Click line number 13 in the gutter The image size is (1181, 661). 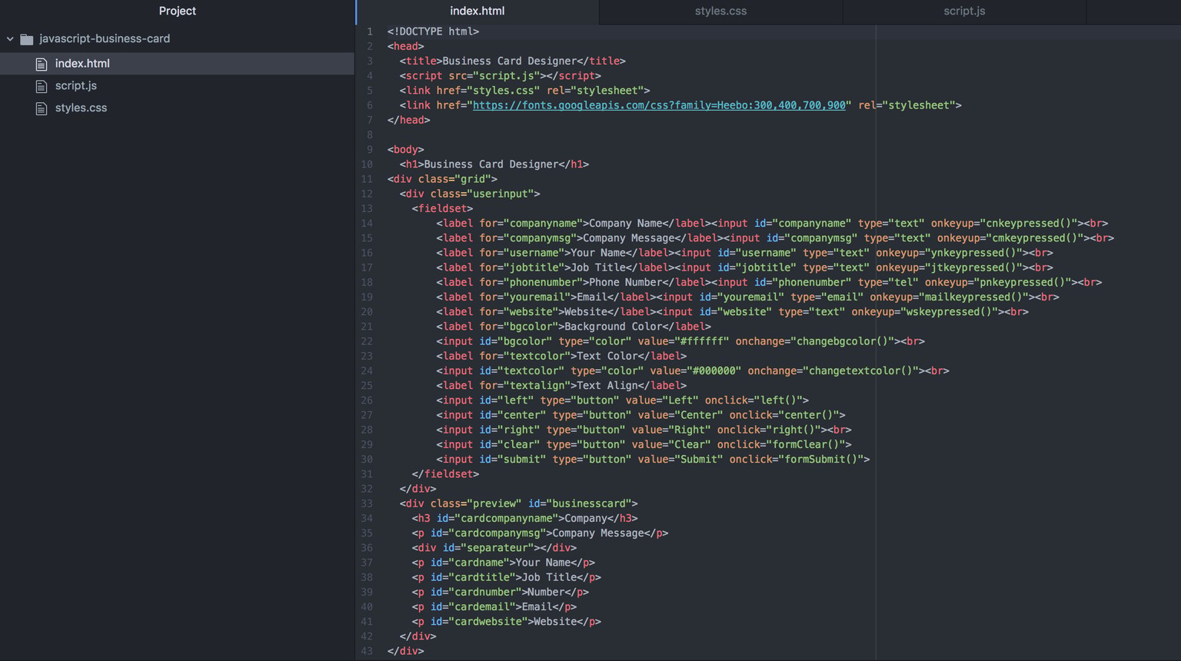pyautogui.click(x=367, y=209)
